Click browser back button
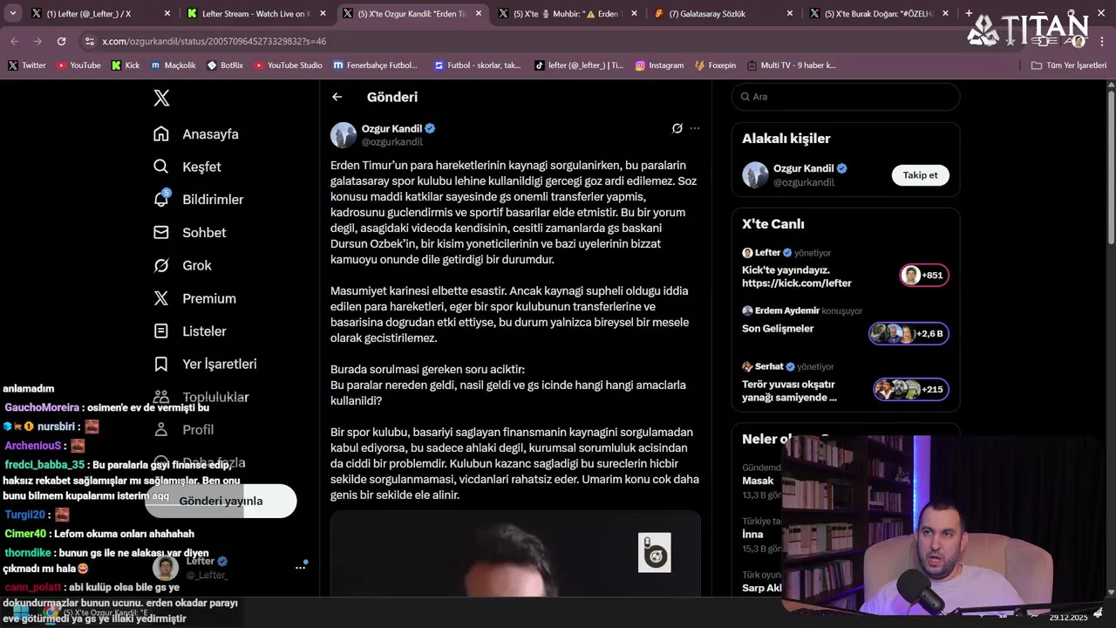The width and height of the screenshot is (1116, 628). tap(15, 41)
